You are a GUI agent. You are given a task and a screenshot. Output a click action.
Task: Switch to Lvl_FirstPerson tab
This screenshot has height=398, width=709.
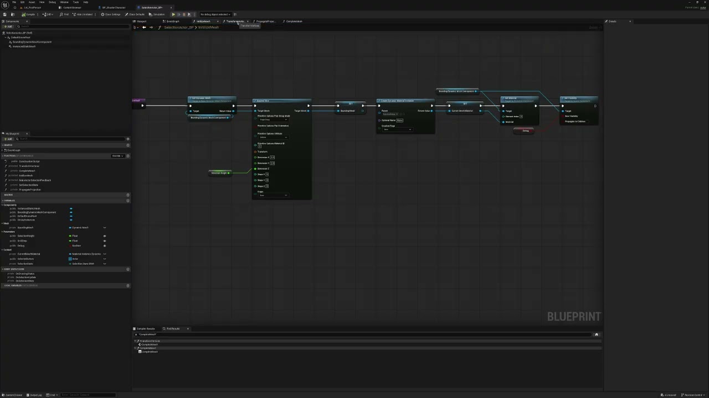(x=32, y=8)
